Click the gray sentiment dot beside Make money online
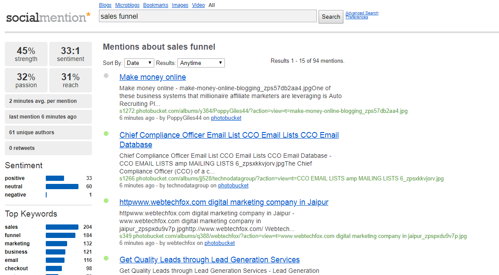The width and height of the screenshot is (499, 275). 106,75
